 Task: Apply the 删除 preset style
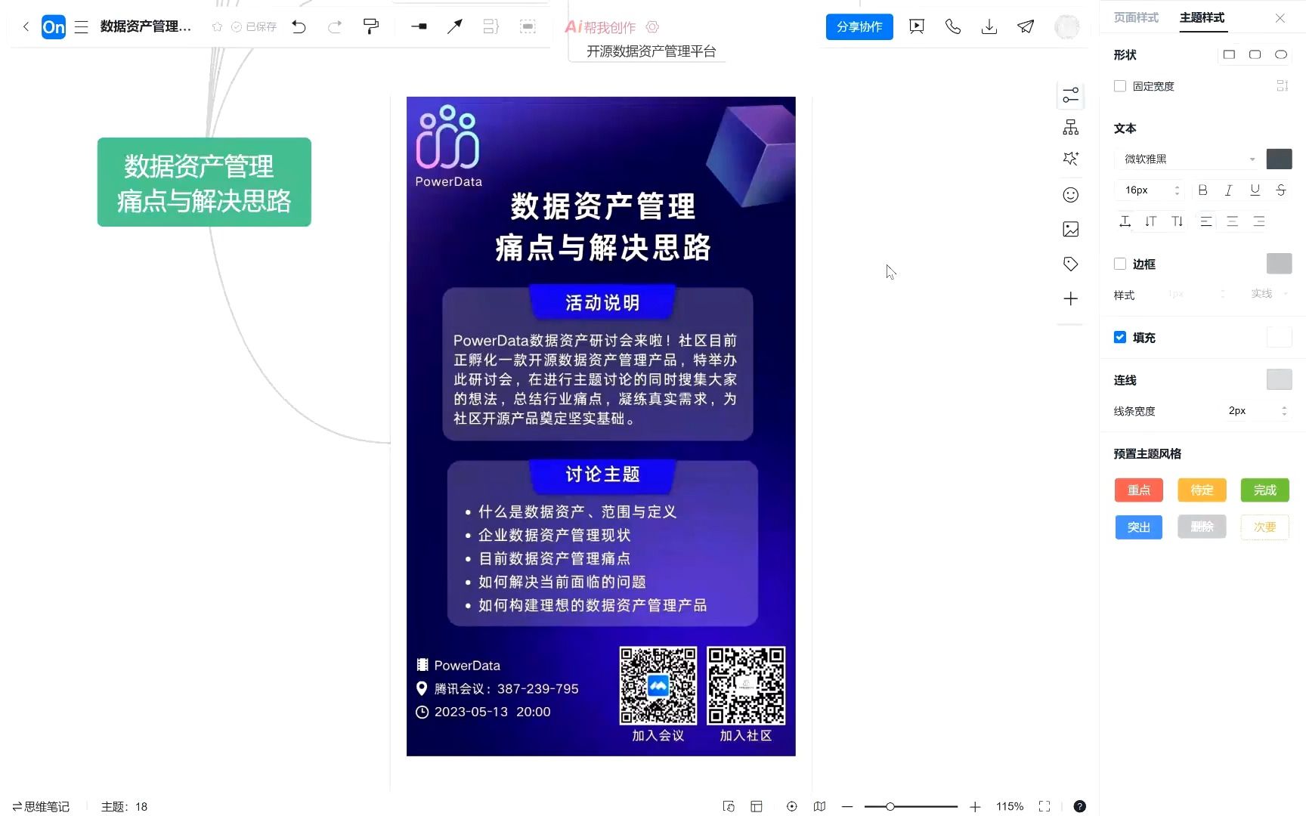tap(1202, 527)
